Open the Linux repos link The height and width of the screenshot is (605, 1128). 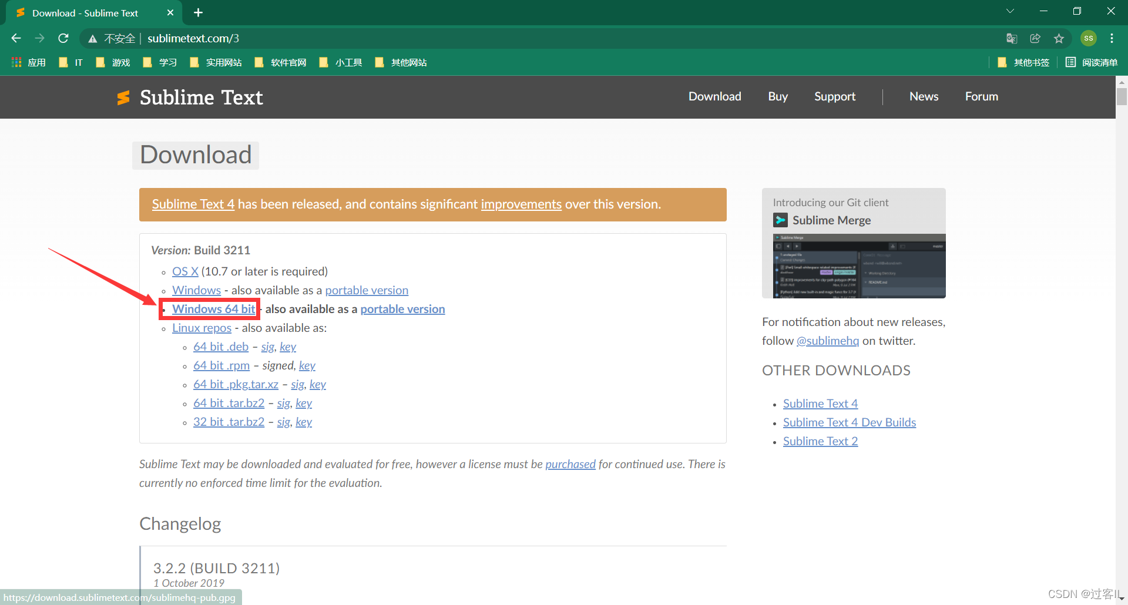coord(202,328)
